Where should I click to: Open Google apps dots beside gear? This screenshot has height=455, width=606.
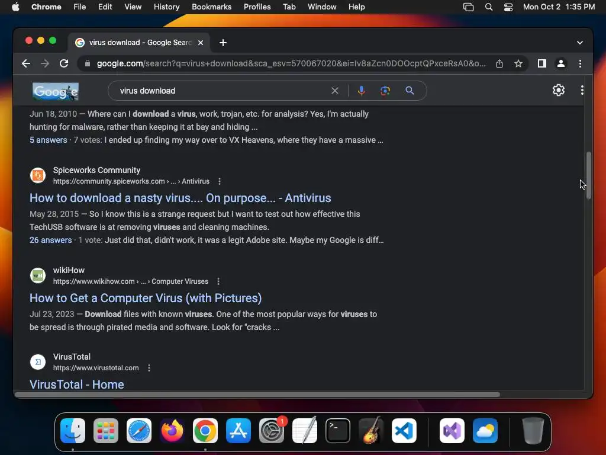pyautogui.click(x=582, y=90)
